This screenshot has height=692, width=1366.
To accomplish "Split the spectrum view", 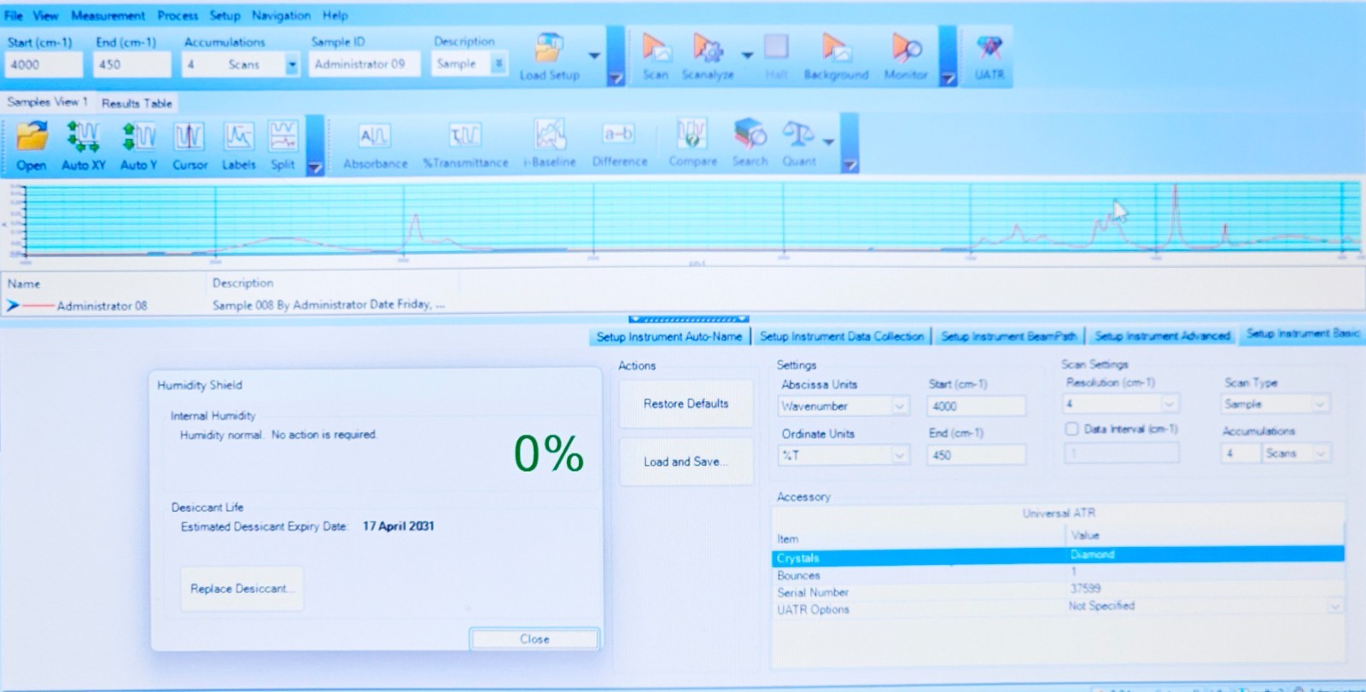I will point(283,145).
